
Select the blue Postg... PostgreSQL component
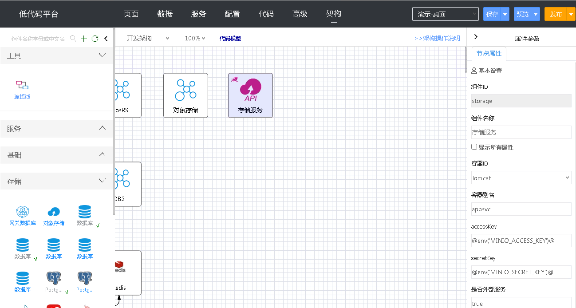click(x=85, y=283)
